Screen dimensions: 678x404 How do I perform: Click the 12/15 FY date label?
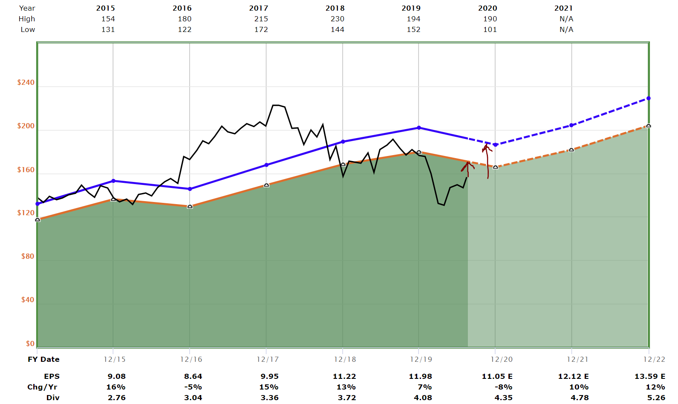pyautogui.click(x=115, y=359)
